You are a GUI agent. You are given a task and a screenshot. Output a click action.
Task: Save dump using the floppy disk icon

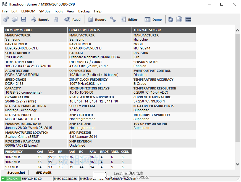click(x=23, y=20)
